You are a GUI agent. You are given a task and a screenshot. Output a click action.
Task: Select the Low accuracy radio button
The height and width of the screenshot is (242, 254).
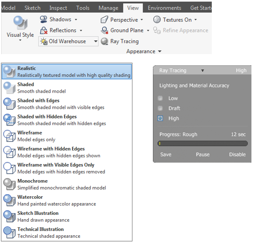160,98
